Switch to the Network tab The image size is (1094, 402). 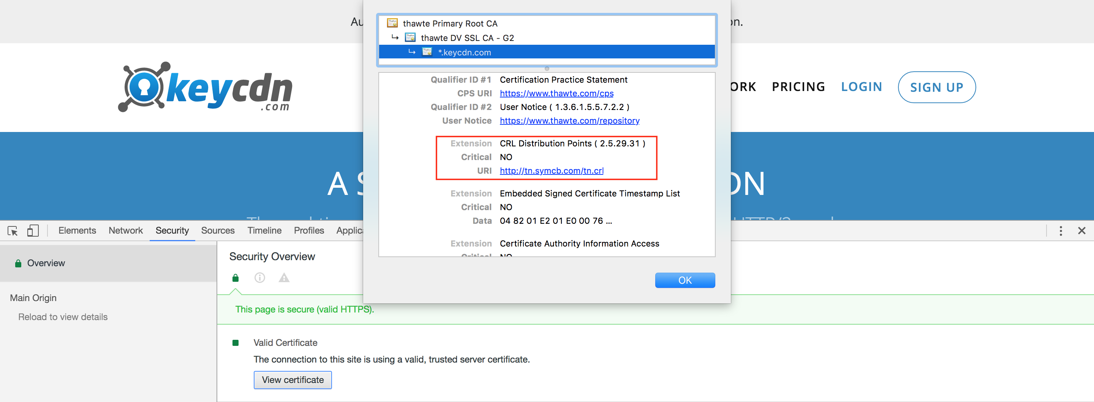pos(126,230)
